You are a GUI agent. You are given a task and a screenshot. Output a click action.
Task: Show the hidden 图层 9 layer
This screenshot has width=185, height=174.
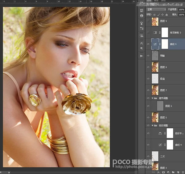click(148, 21)
